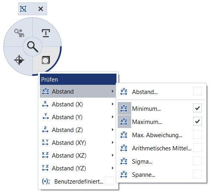Expand the Abstand (XY) submenu arrow
The image size is (213, 192).
tap(112, 142)
